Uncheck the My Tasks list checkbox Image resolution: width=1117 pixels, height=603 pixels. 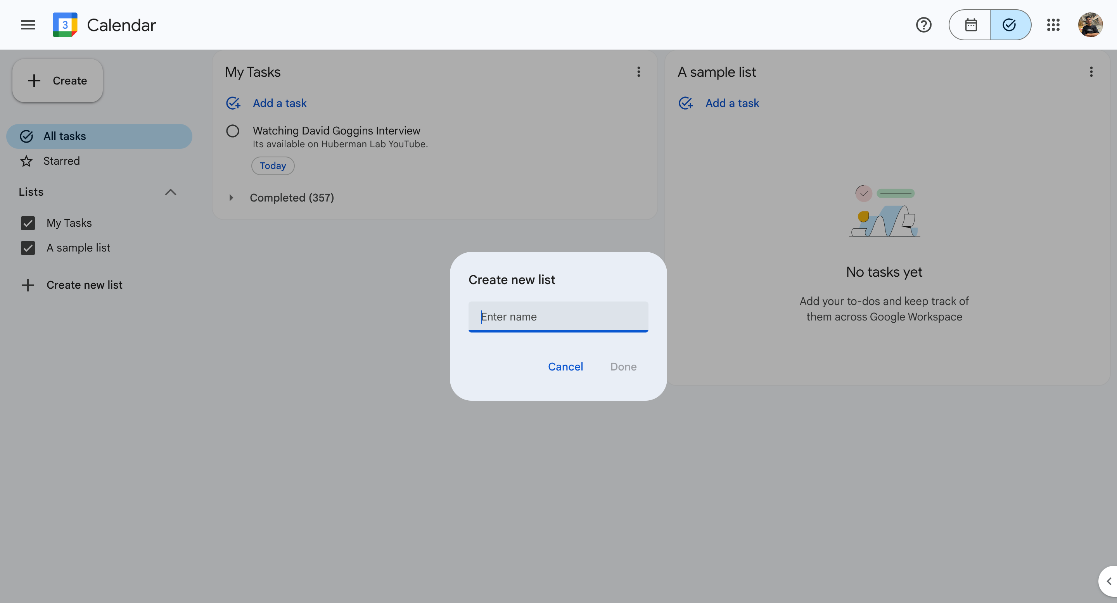[x=28, y=223]
